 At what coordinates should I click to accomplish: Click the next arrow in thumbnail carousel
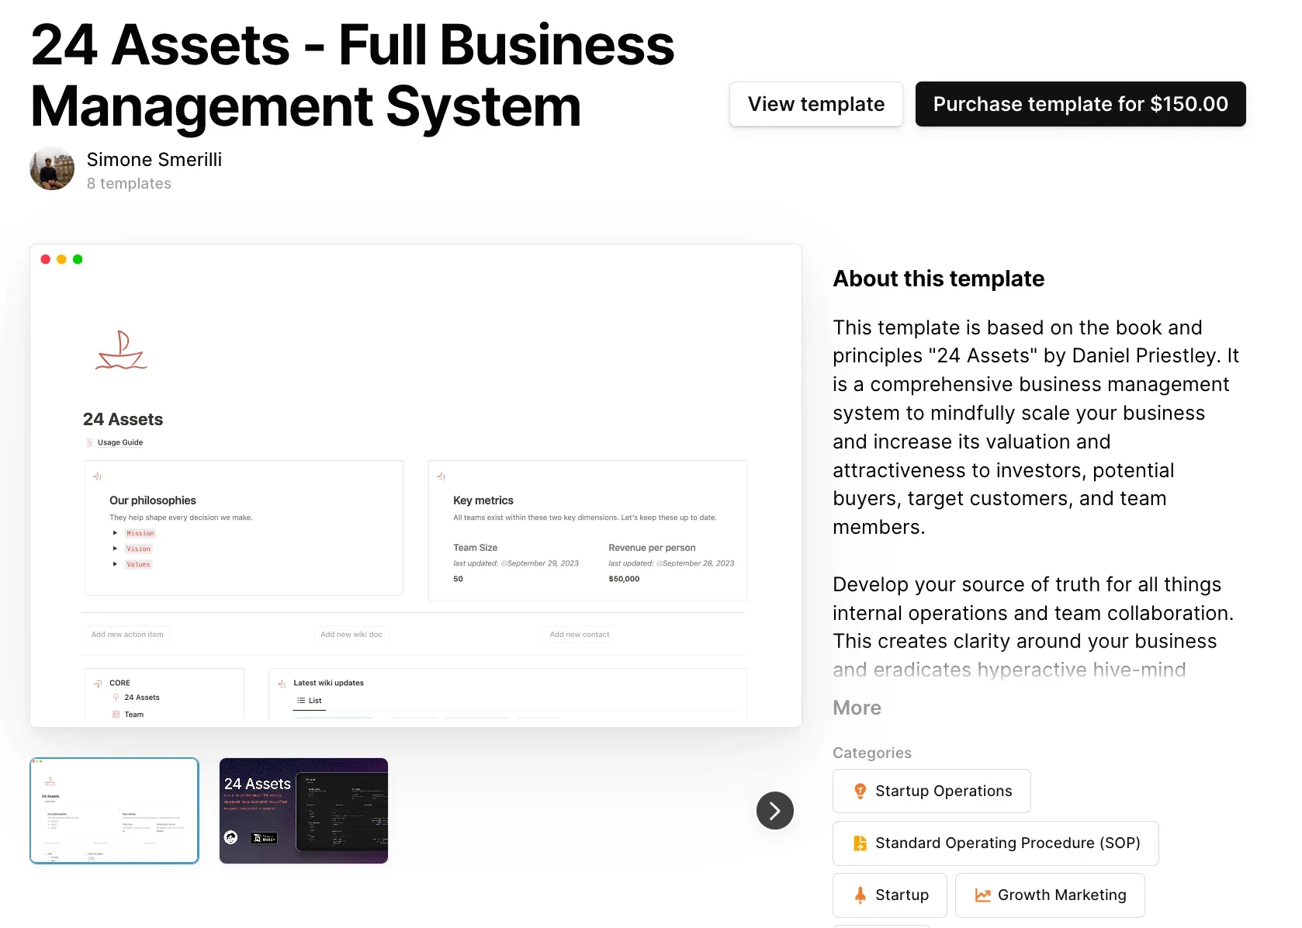pyautogui.click(x=774, y=811)
